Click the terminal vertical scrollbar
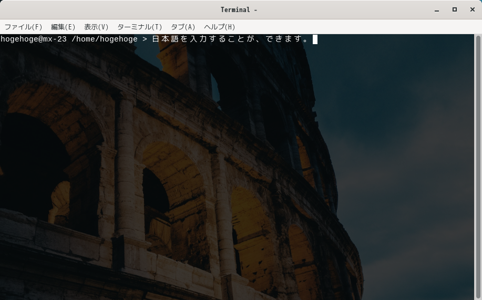Image resolution: width=482 pixels, height=300 pixels. 478,167
